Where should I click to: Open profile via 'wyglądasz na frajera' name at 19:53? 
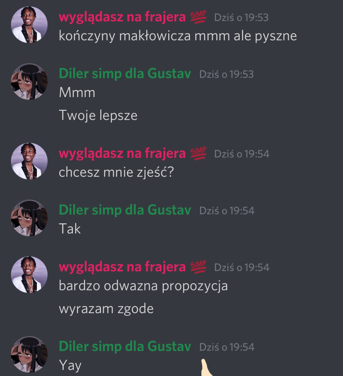122,17
